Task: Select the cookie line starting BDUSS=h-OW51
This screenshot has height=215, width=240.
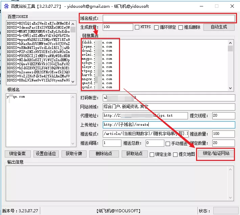Action: (x=39, y=35)
